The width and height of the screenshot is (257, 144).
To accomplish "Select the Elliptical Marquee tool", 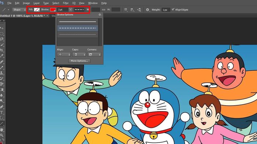I will click(x=1, y=34).
